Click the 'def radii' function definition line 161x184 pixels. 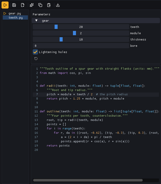pyautogui.click(x=92, y=86)
